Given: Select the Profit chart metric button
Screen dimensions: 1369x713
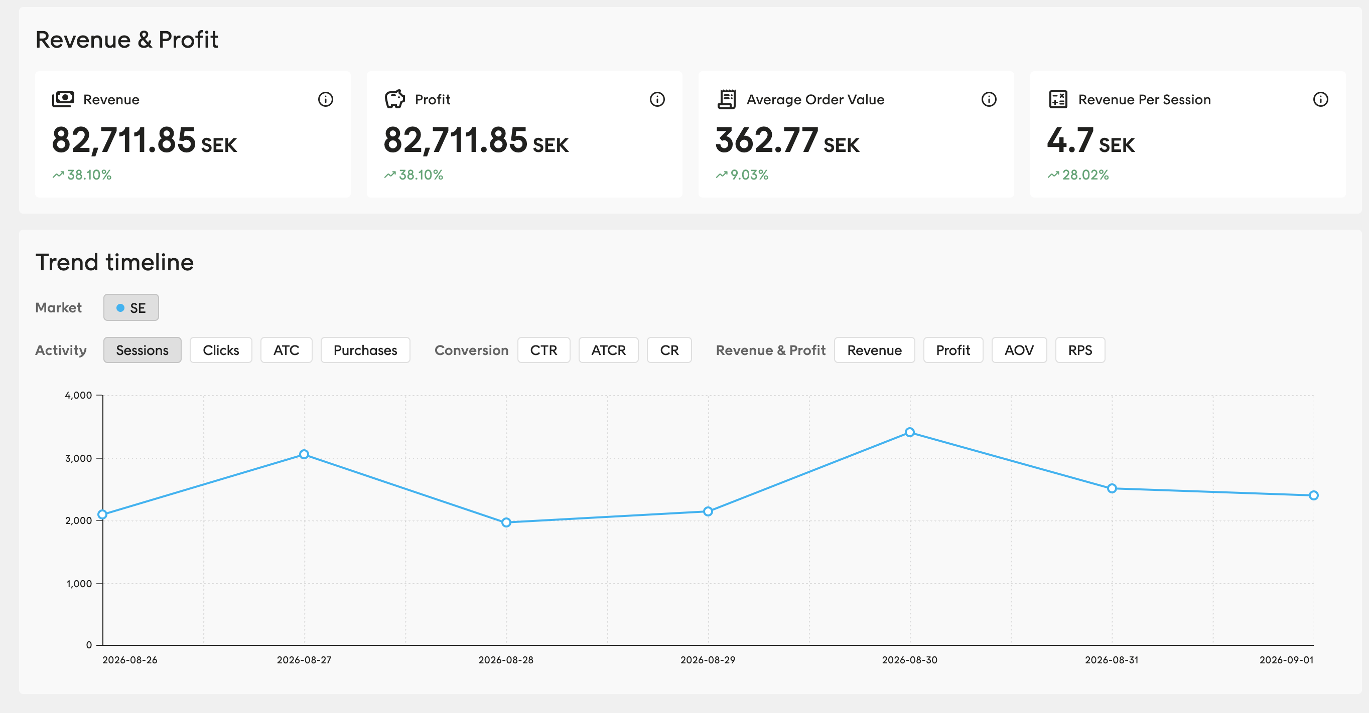Looking at the screenshot, I should pos(953,350).
